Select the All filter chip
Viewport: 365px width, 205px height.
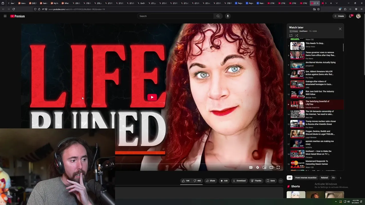coord(289,178)
